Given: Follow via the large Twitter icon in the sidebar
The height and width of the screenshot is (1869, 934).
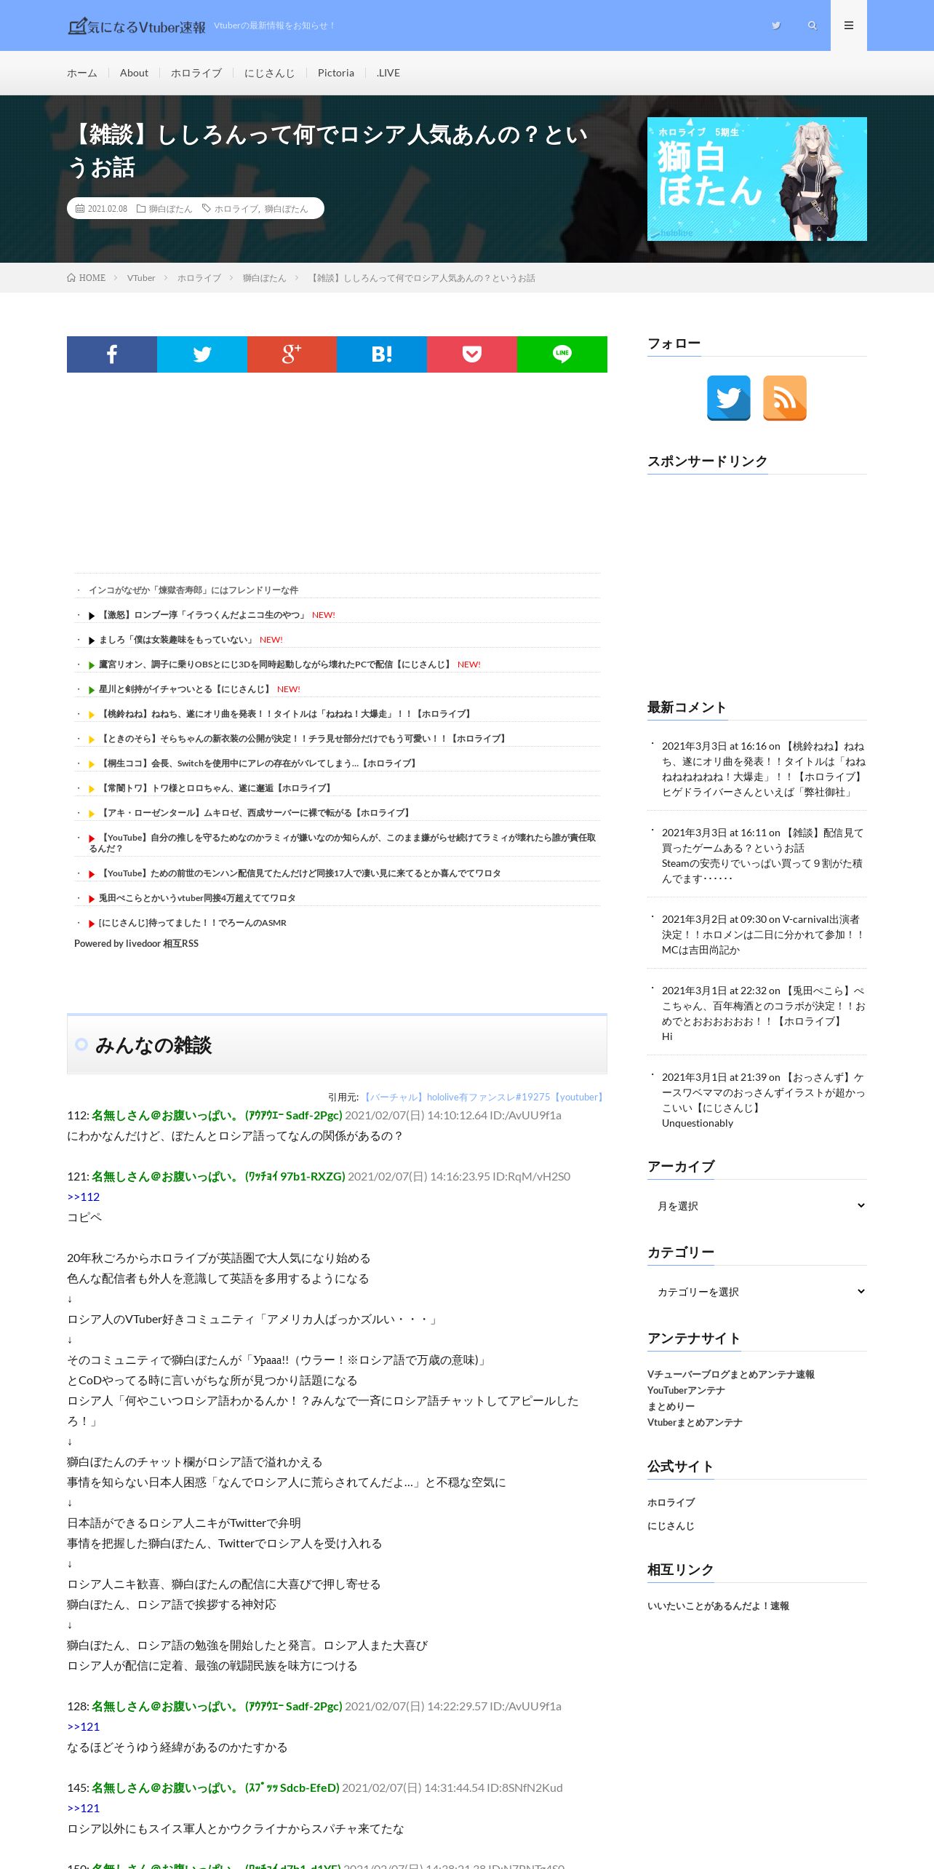Looking at the screenshot, I should coord(729,398).
